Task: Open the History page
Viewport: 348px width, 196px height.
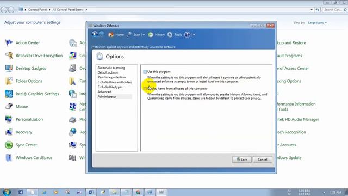Action: click(x=157, y=35)
